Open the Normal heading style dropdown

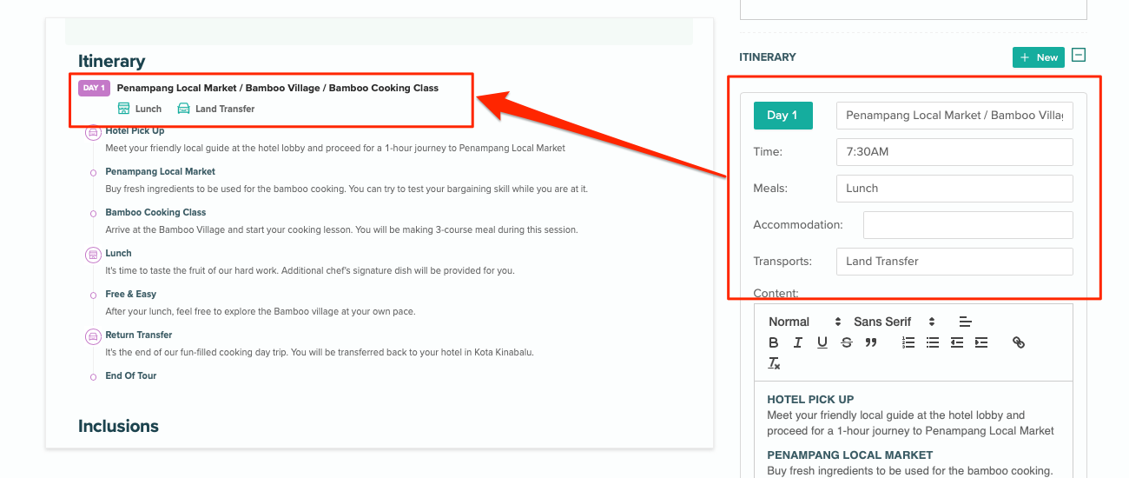tap(804, 322)
